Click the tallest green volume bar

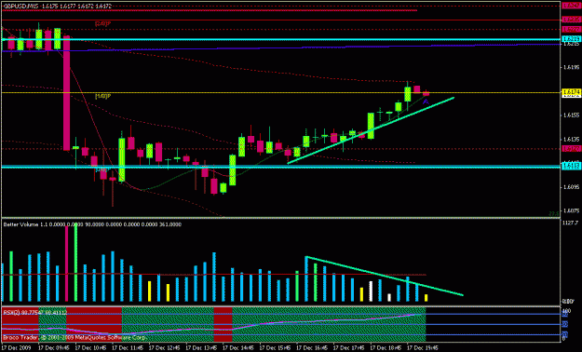coord(75,263)
